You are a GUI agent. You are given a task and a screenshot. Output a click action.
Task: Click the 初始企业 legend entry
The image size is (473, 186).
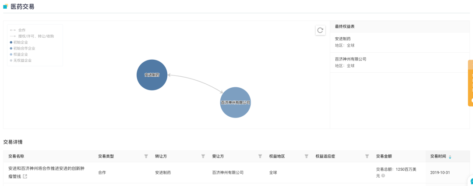point(19,42)
